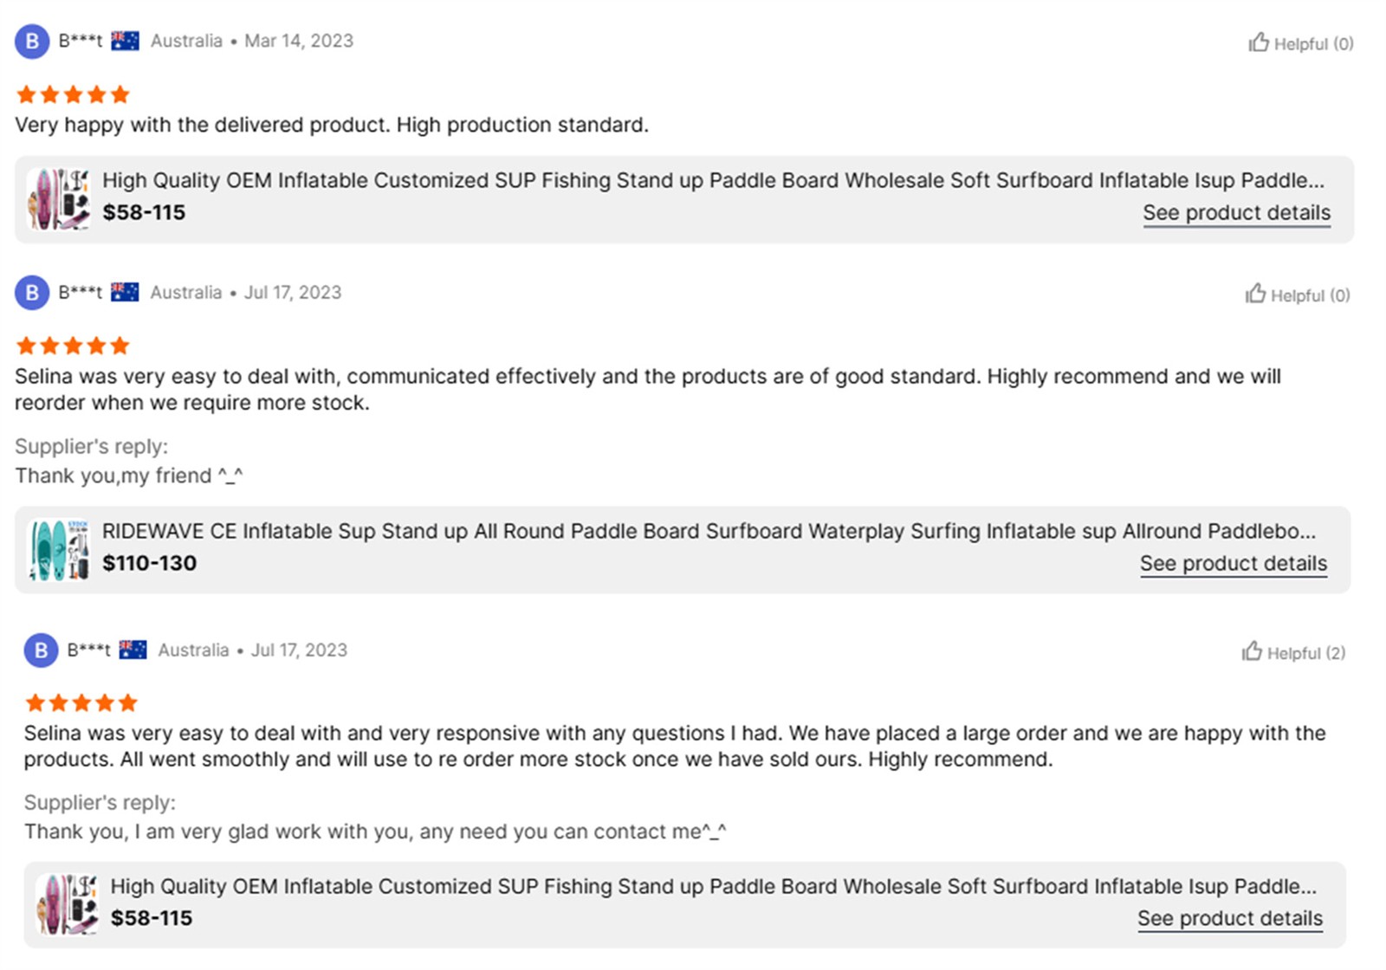Screen dimensions: 1386x970
Task: Click the B avatar on the Mar 14, 2023 review
Action: pos(32,42)
